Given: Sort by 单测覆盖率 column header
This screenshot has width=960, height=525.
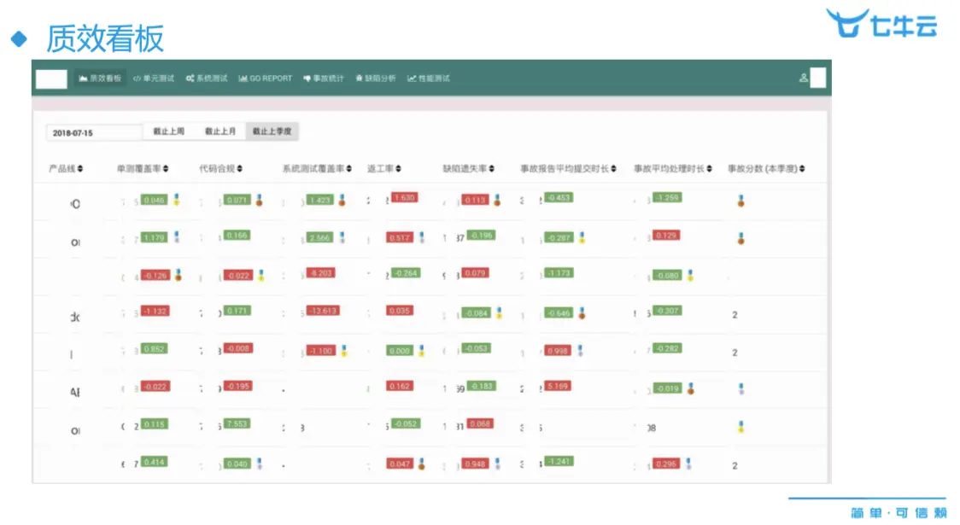Looking at the screenshot, I should tap(143, 168).
